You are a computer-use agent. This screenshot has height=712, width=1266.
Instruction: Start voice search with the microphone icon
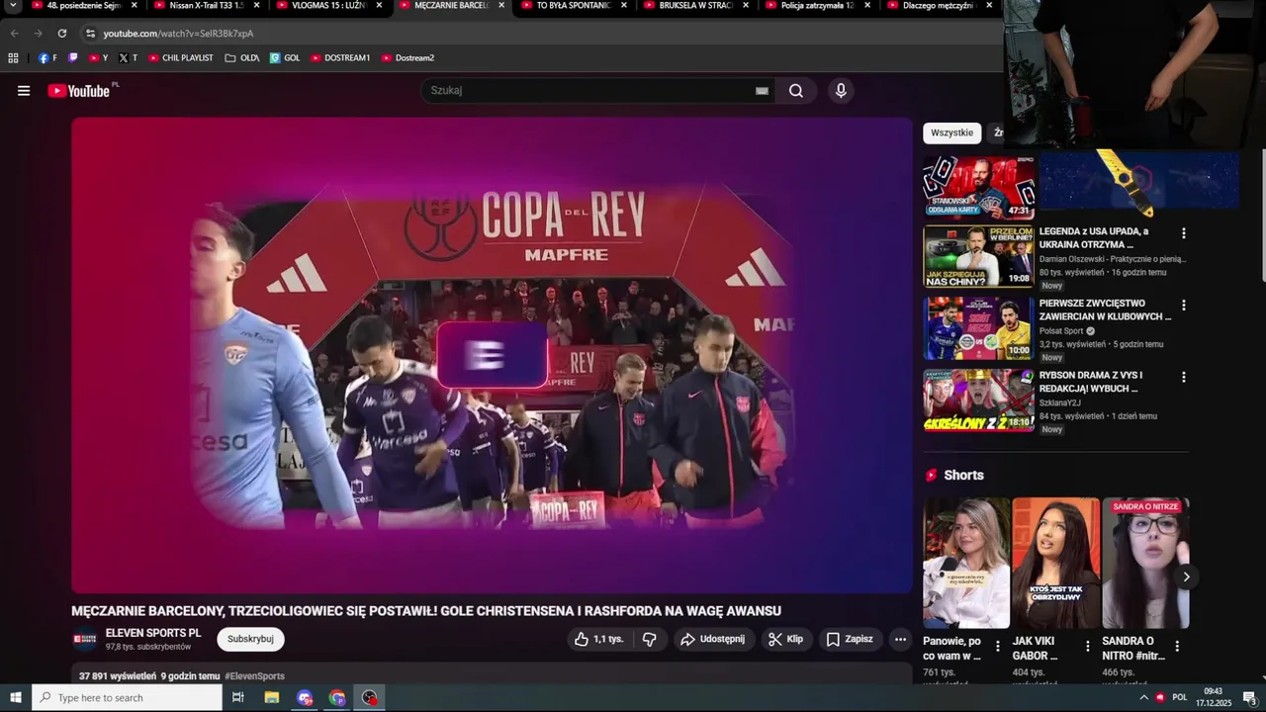coord(841,91)
